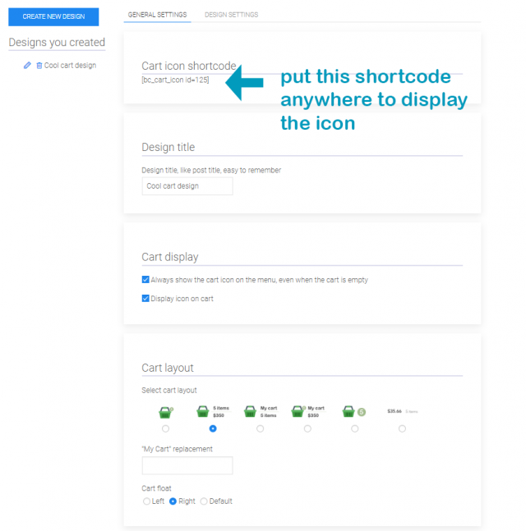Viewport: 526px width, 531px height.
Task: Select the '$35.66' text-only layout radio
Action: point(402,428)
